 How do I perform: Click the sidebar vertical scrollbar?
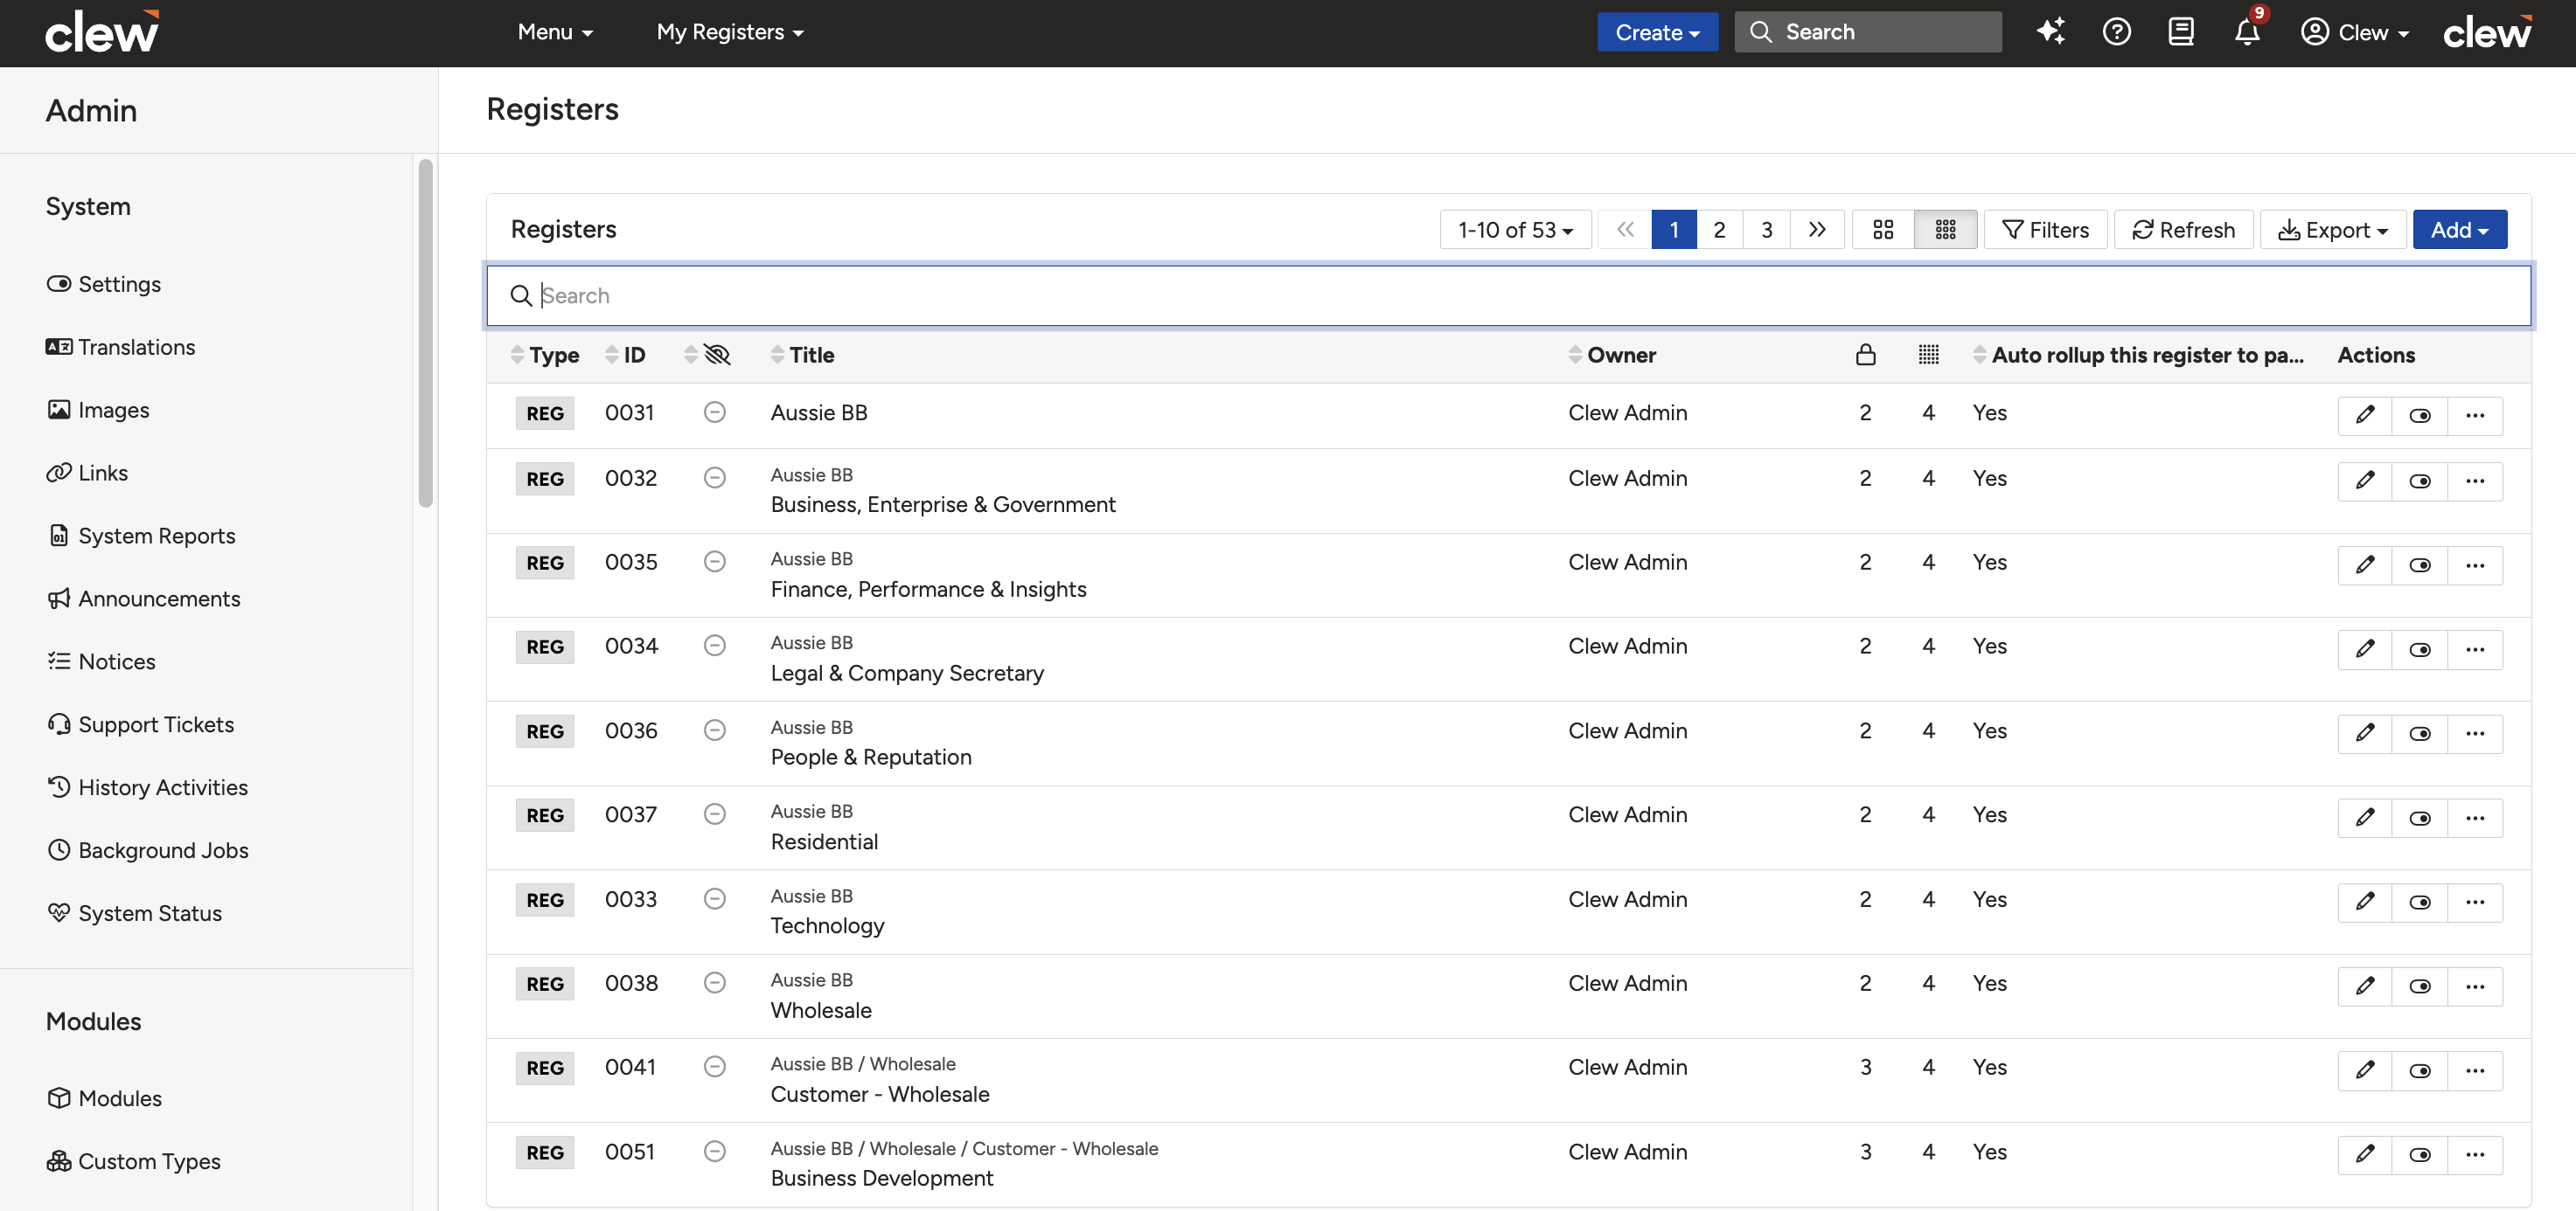click(x=425, y=333)
